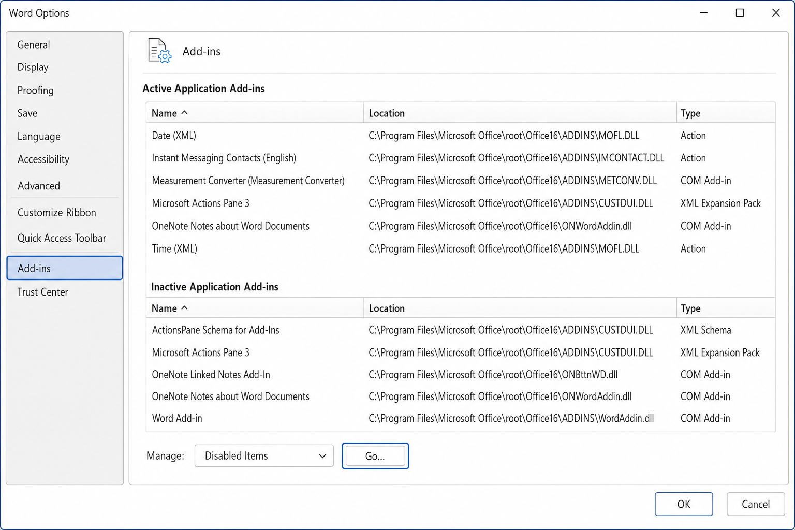Image resolution: width=795 pixels, height=530 pixels.
Task: Select Instant Messaging Contacts (English) row
Action: click(x=461, y=158)
